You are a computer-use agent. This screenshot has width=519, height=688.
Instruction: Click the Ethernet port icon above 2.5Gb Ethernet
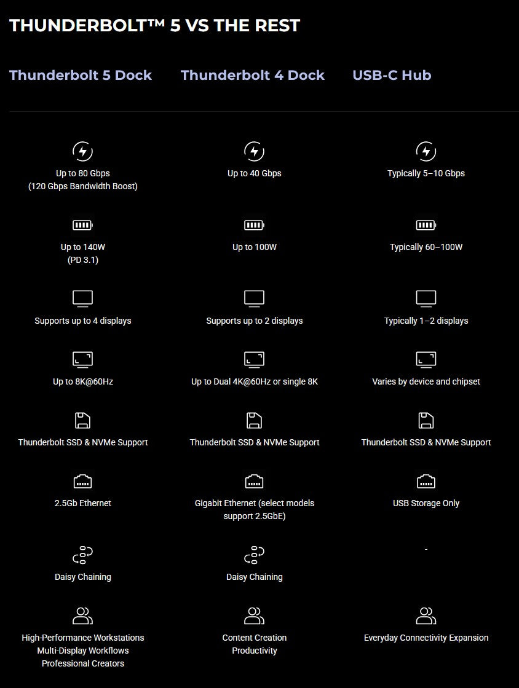click(x=82, y=482)
